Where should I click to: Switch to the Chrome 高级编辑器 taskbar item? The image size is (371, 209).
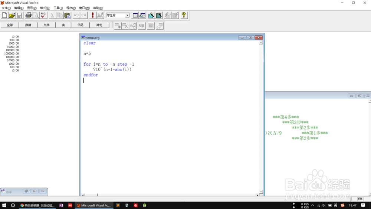click(x=37, y=205)
